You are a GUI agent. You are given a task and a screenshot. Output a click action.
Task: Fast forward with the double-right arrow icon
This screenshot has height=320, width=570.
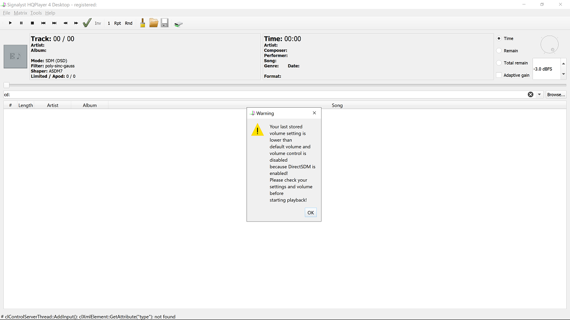(76, 23)
